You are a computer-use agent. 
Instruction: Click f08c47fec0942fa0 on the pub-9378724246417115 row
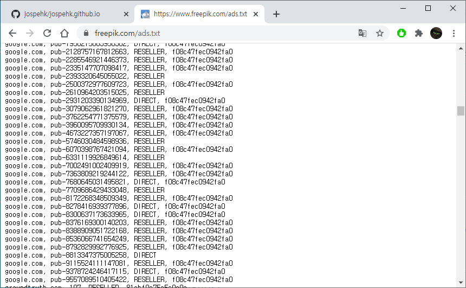coord(195,271)
